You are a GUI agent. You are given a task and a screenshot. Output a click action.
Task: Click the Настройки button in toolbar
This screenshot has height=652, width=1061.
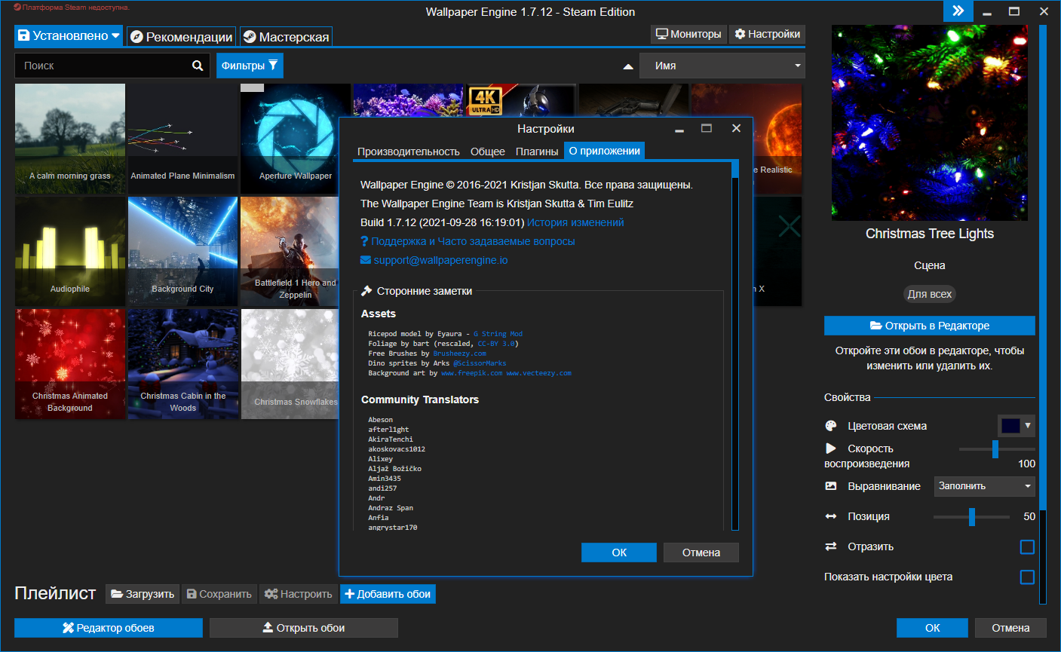[767, 34]
